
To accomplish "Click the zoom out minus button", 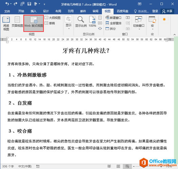I will point(134,166).
